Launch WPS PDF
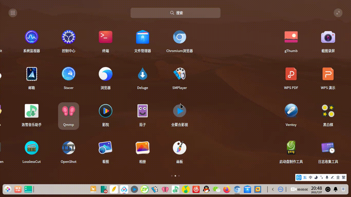Image resolution: width=351 pixels, height=197 pixels. point(291,74)
